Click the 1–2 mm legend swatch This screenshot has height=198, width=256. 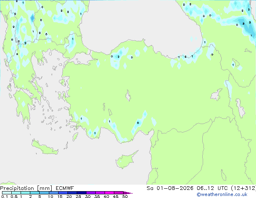tap(25, 193)
